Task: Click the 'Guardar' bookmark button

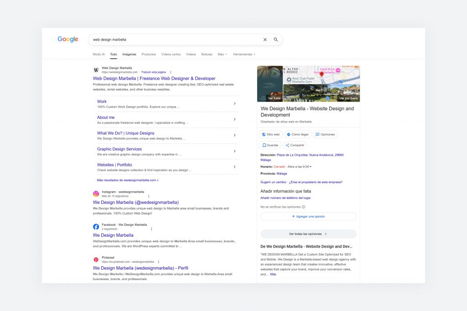Action: 270,145
